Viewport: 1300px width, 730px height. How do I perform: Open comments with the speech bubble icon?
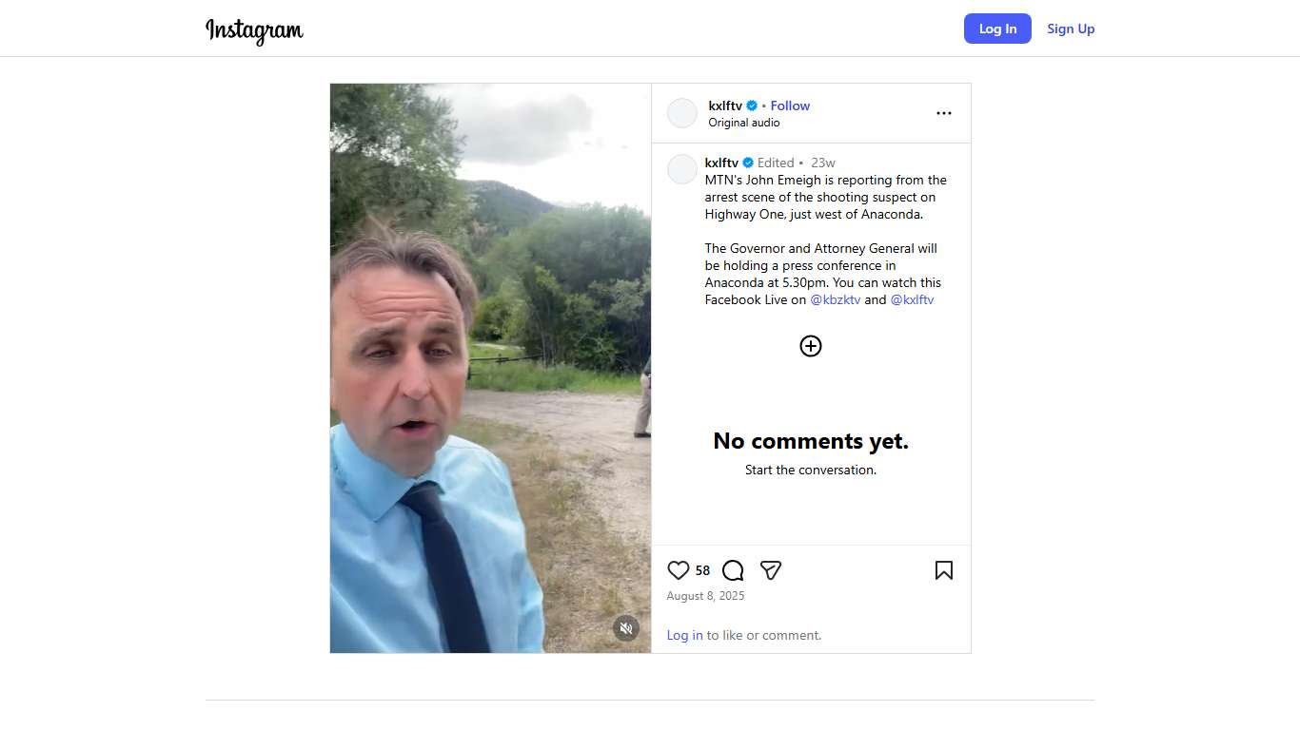[733, 570]
